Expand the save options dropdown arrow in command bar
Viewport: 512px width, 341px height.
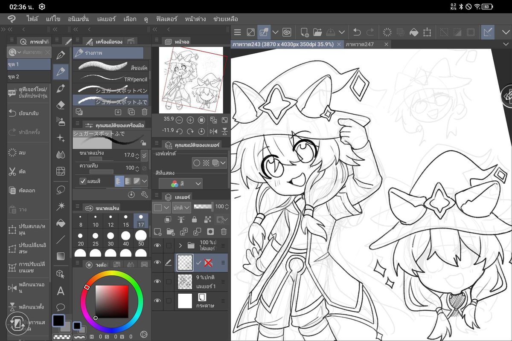(342, 32)
